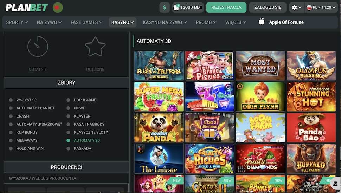341x193 pixels.
Task: Open Olympus Blessing game
Action: [311, 66]
